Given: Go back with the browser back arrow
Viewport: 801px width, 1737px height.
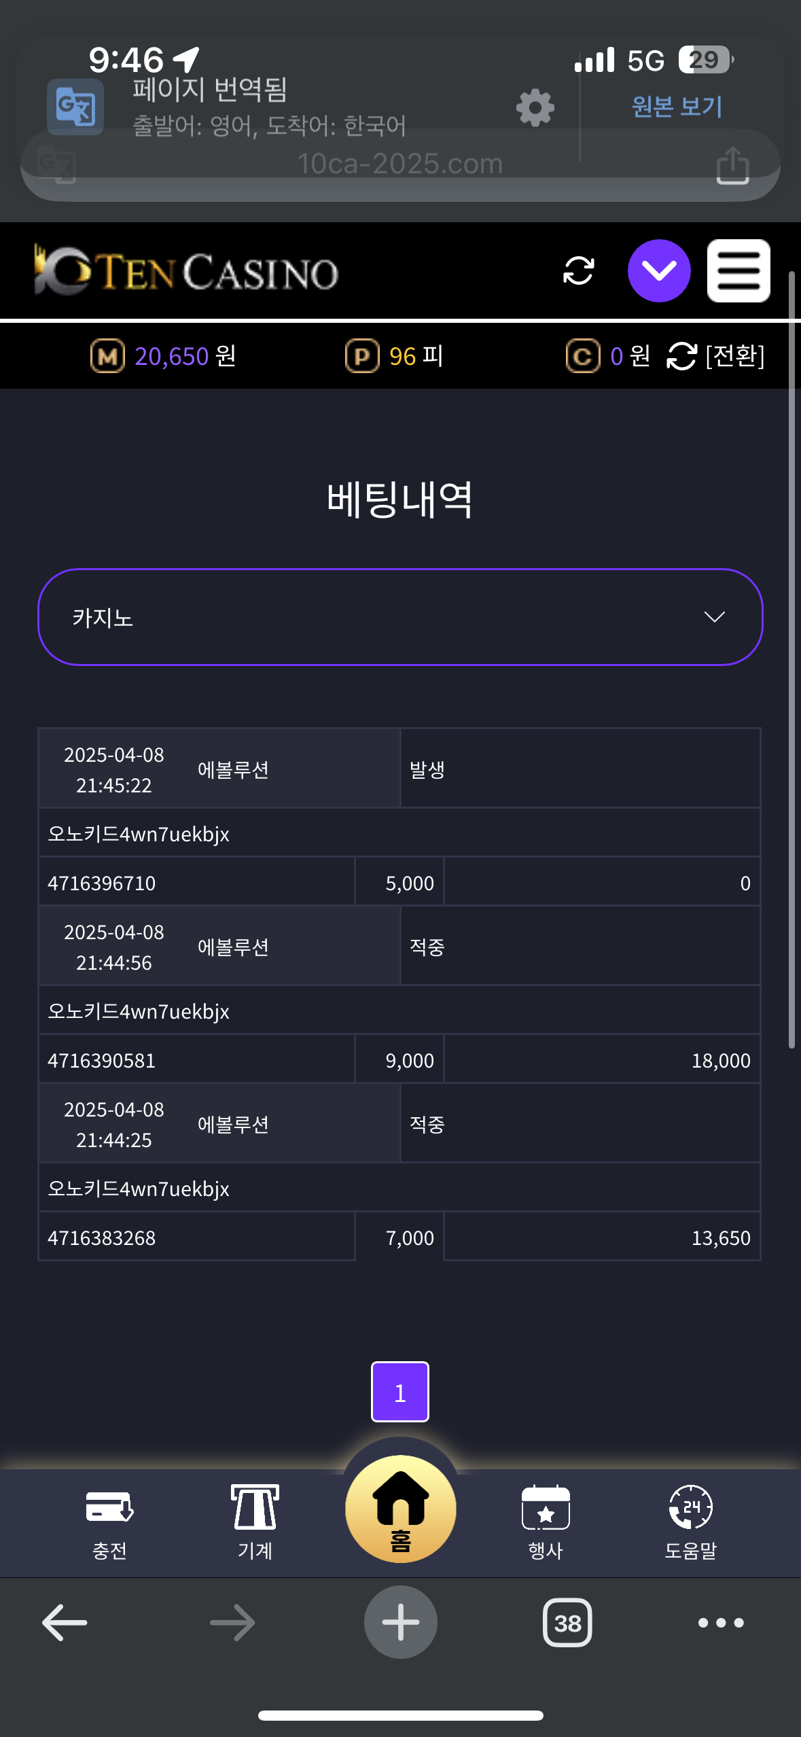Looking at the screenshot, I should tap(65, 1623).
